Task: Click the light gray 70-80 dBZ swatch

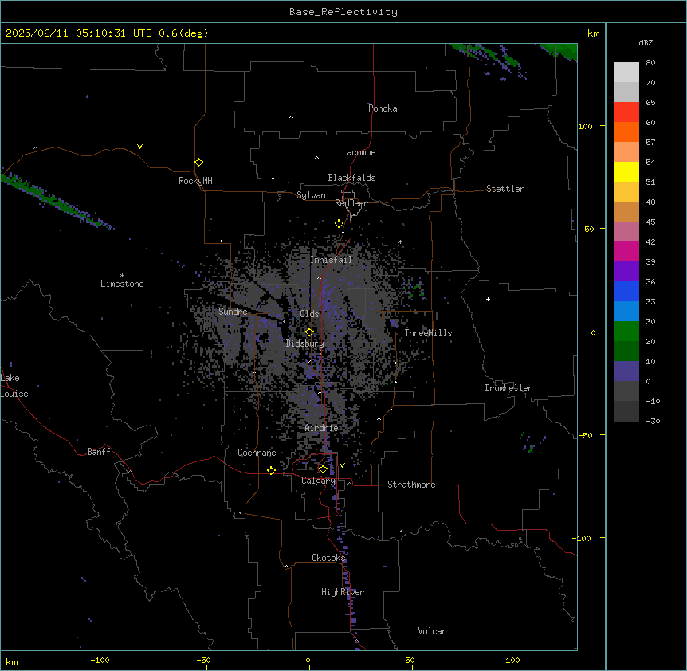Action: [626, 73]
